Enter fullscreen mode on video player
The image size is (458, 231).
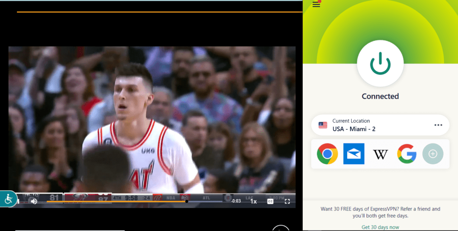(x=287, y=202)
